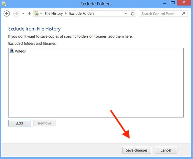Go back with the Back arrow button
The width and height of the screenshot is (193, 159).
(7, 14)
